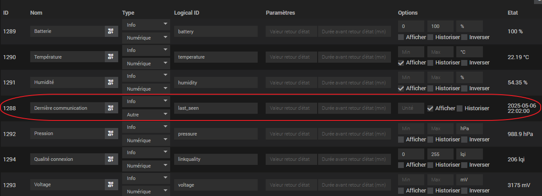Click the Max value field for Qualité connexion
Image resolution: width=542 pixels, height=196 pixels.
coord(440,154)
